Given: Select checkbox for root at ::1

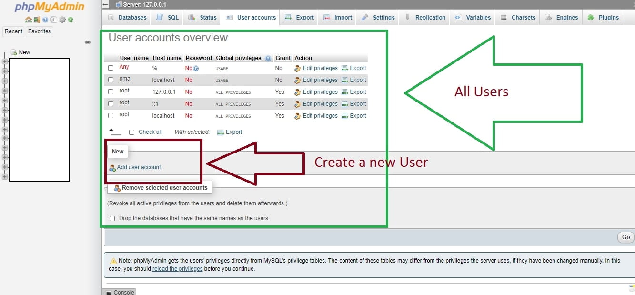Looking at the screenshot, I should 111,104.
